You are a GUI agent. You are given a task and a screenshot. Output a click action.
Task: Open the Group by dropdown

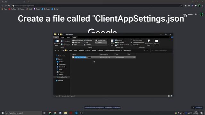[119, 40]
